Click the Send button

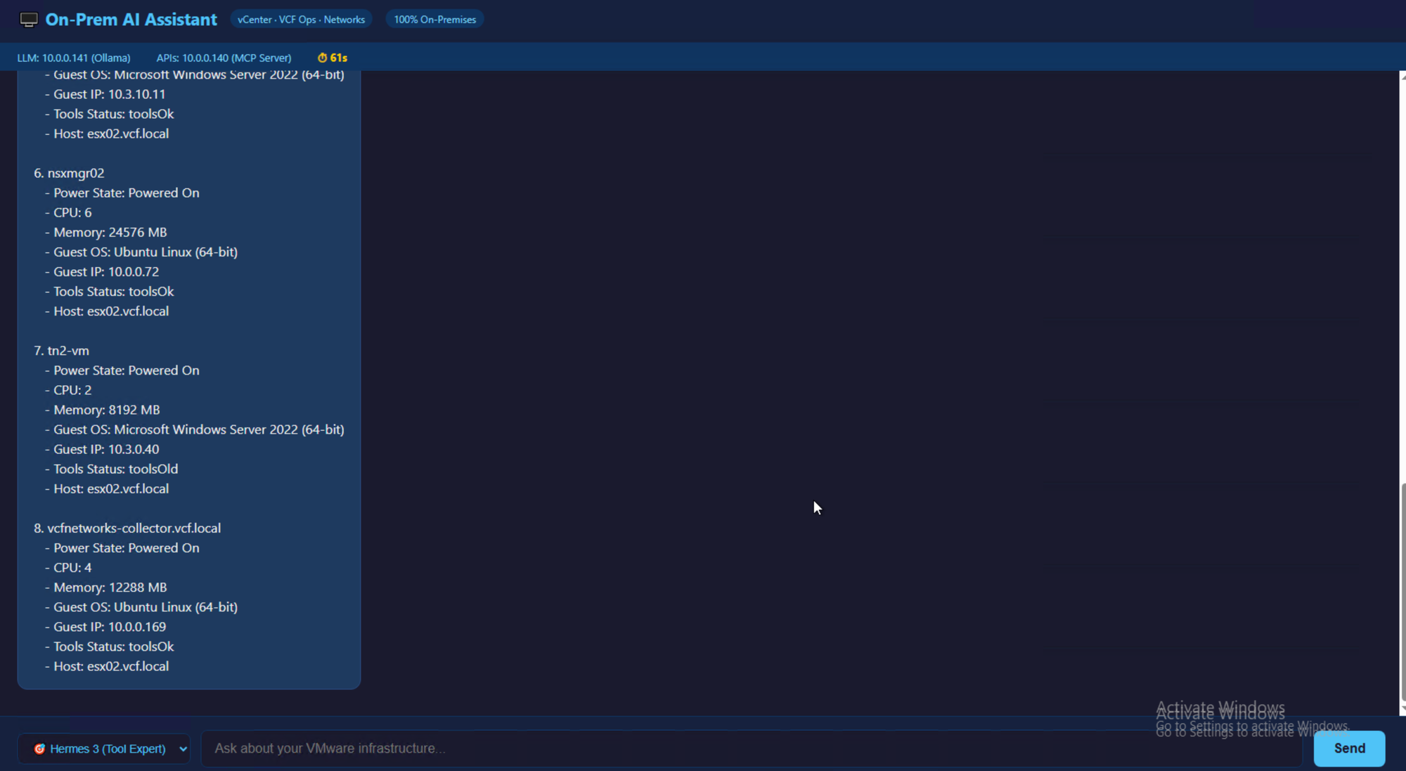point(1349,749)
